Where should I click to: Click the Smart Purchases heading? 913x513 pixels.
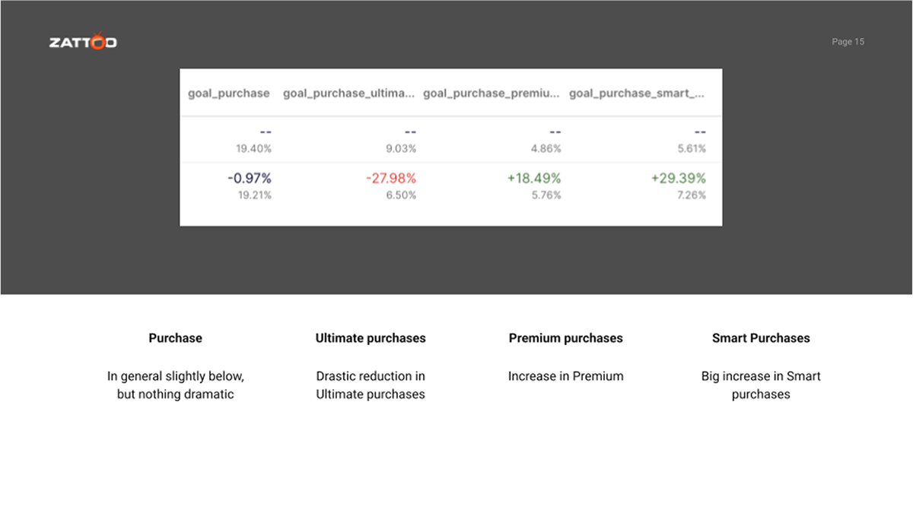coord(761,338)
